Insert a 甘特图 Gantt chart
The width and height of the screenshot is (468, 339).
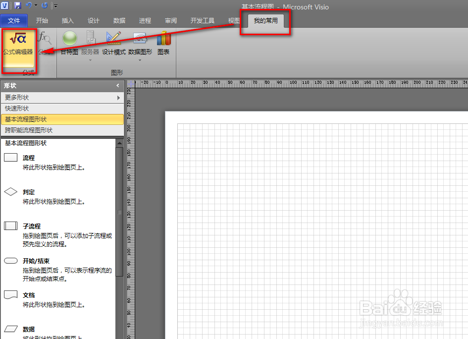tap(69, 44)
